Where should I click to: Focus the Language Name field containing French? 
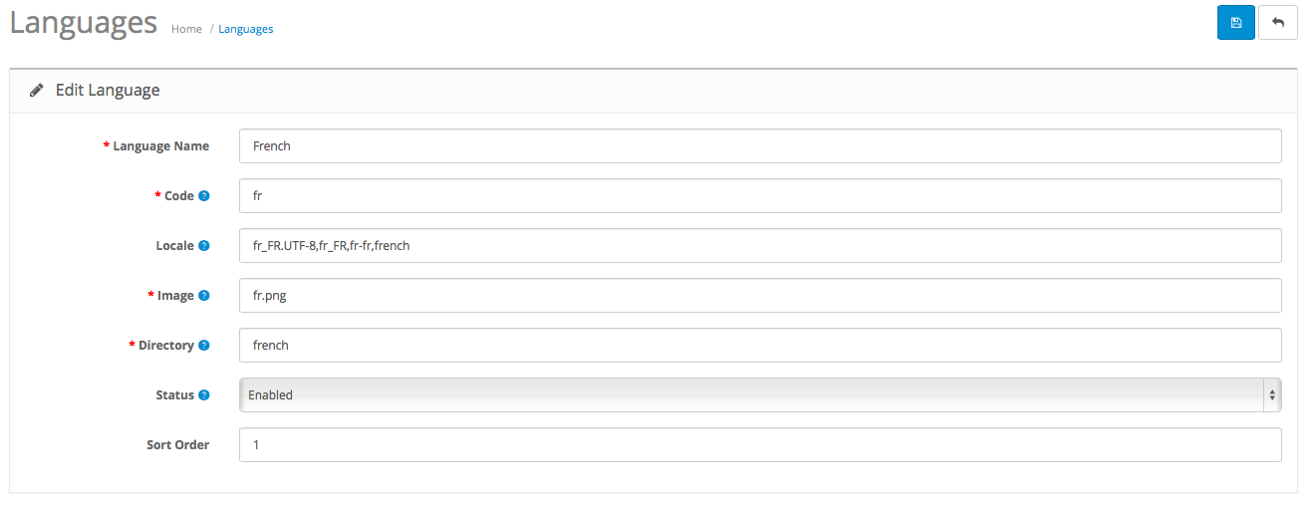760,145
